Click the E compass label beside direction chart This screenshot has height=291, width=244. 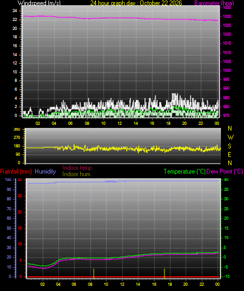click(229, 155)
